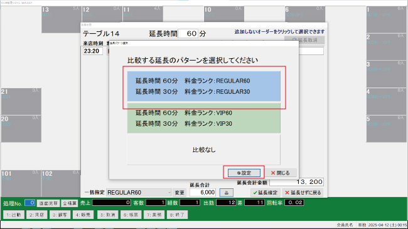Viewport: 408px width, 229px height.
Task: Click the 出勤 value showing 12
Action: (x=226, y=203)
